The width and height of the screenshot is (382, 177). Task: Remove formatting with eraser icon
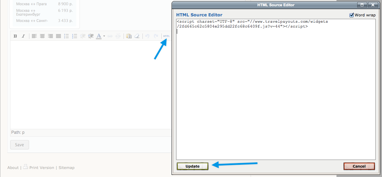[137, 36]
